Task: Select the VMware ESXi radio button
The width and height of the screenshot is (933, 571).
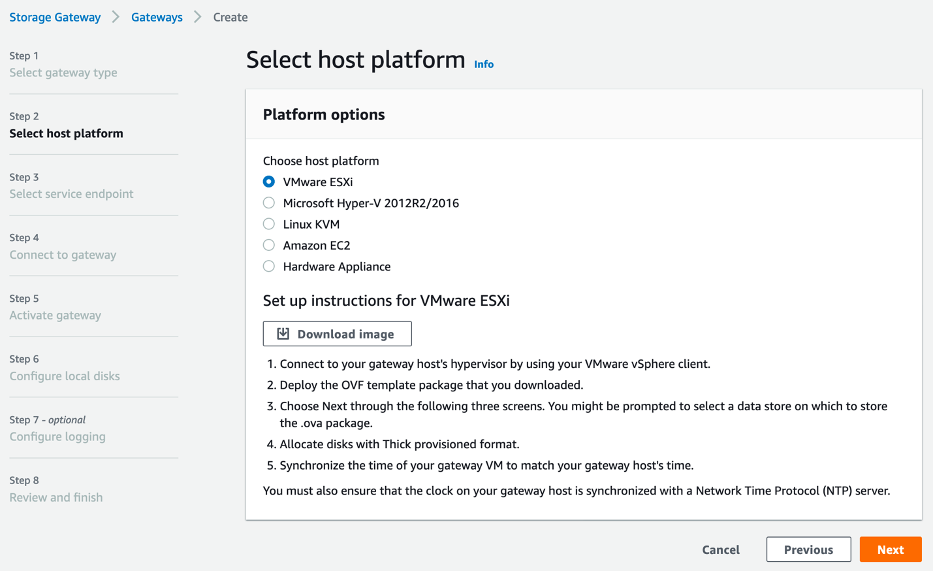Action: coord(268,181)
